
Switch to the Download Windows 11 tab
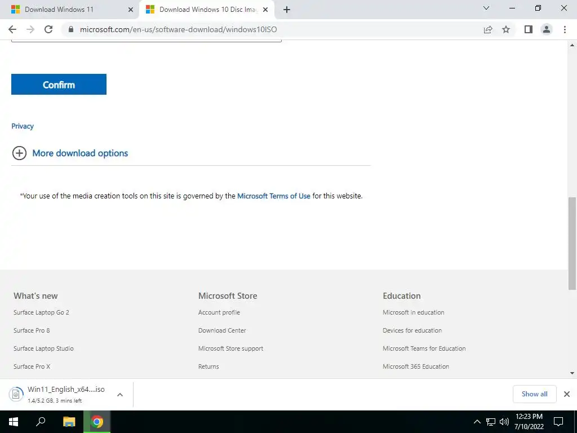tap(70, 10)
